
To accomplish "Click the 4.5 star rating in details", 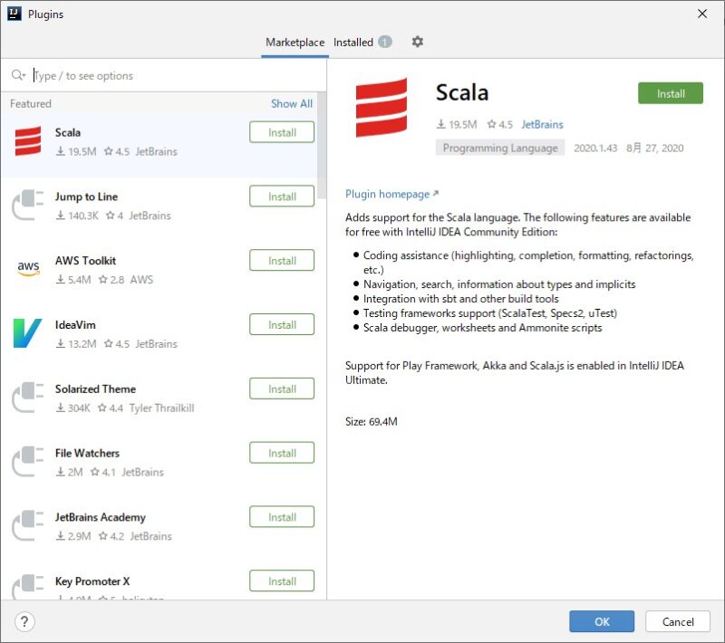I will tap(500, 124).
